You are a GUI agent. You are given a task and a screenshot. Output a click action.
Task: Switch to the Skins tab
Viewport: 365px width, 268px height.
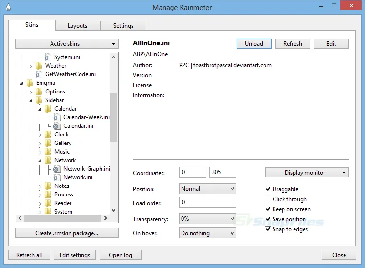click(32, 25)
